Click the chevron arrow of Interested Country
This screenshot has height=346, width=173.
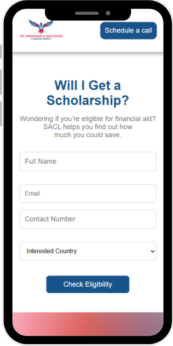pyautogui.click(x=152, y=251)
